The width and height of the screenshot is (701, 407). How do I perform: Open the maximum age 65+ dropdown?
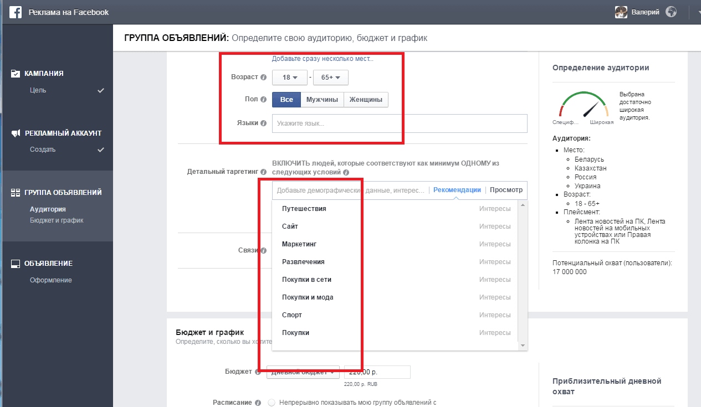331,78
